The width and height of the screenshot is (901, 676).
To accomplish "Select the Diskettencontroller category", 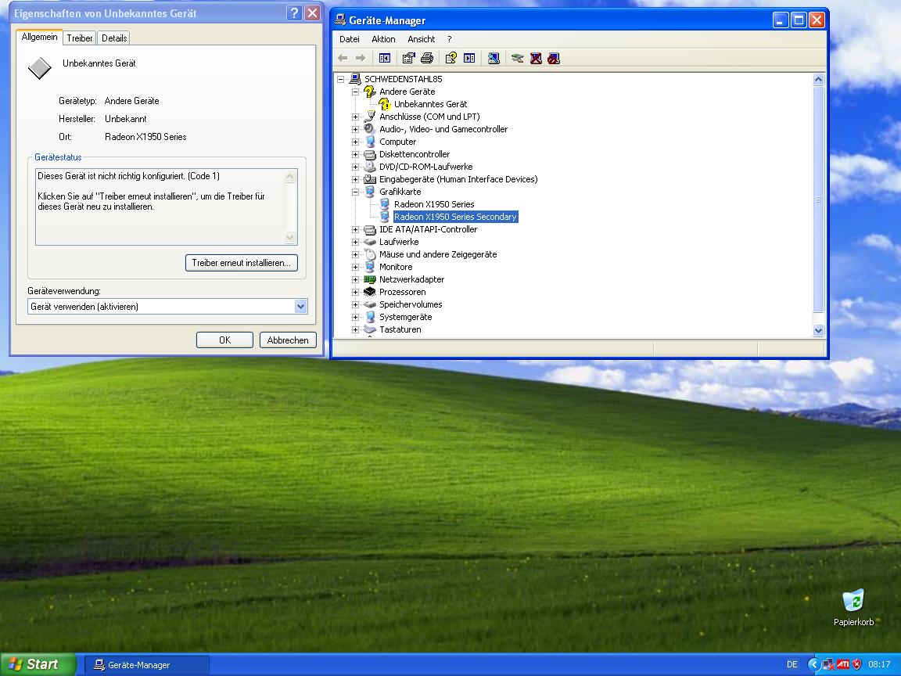I will (415, 154).
